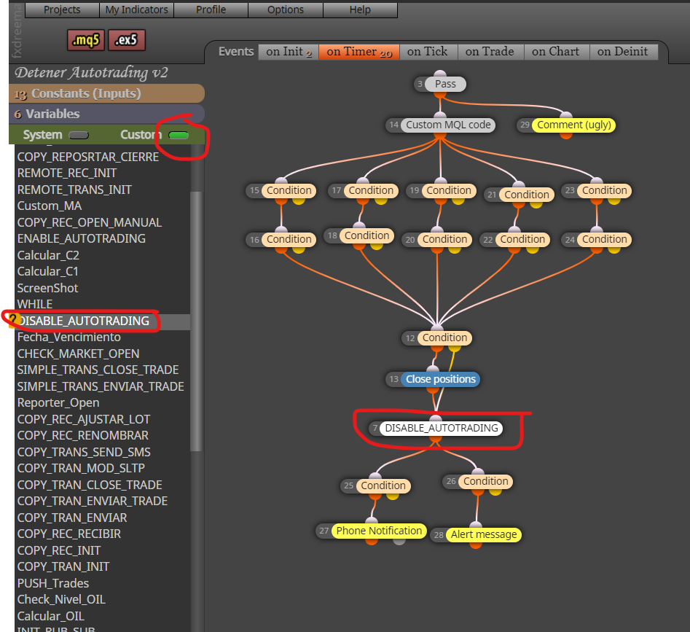The height and width of the screenshot is (632, 690).
Task: Switch to the on Deinit events tab
Action: point(623,52)
